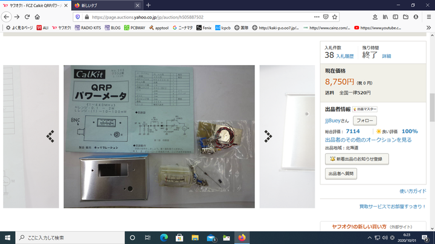Open the Firefox hamburger menu
The height and width of the screenshot is (244, 435).
click(x=428, y=17)
